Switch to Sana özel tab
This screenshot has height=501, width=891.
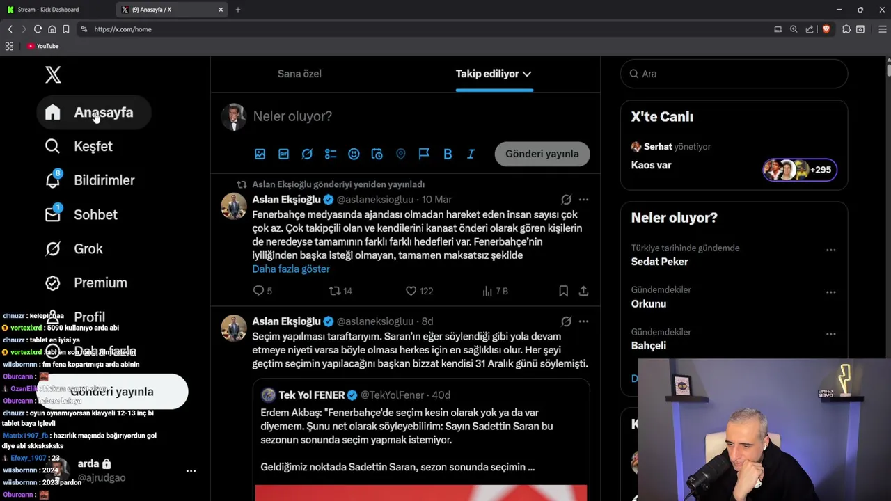click(x=299, y=74)
